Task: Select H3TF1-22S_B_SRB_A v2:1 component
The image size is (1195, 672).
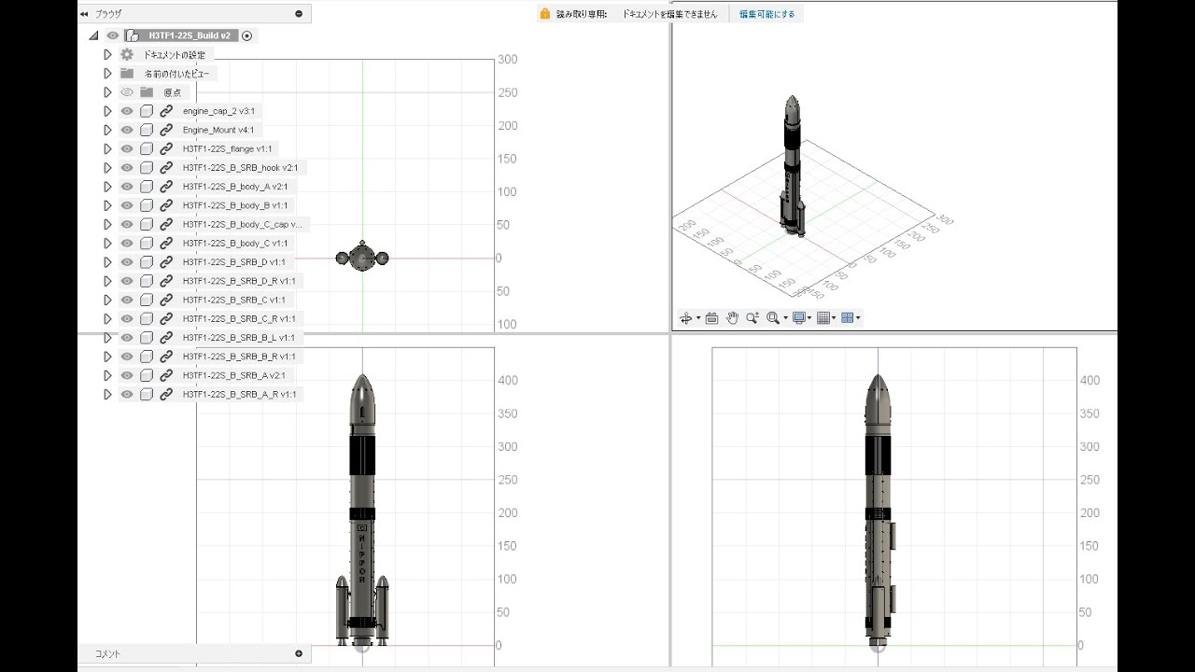Action: pos(233,375)
